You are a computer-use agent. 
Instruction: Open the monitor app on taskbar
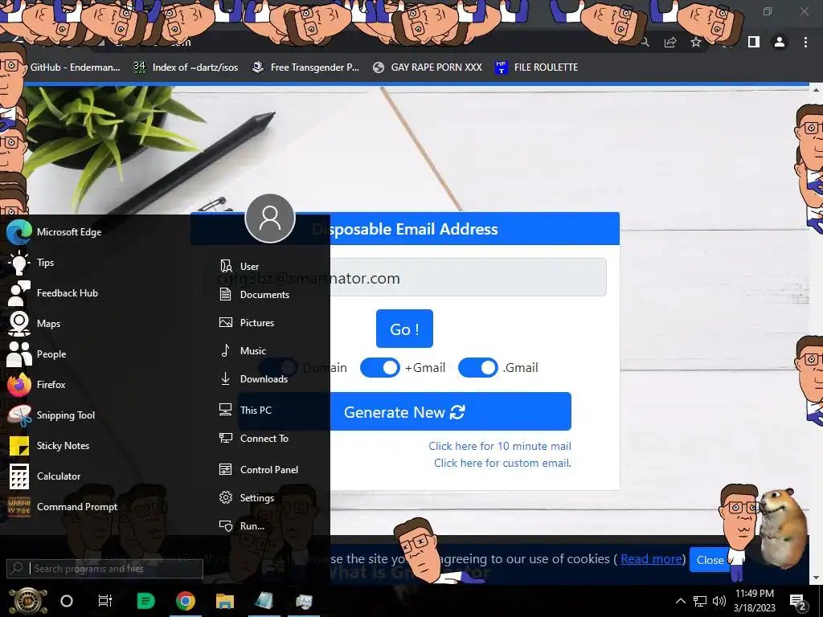pos(304,601)
